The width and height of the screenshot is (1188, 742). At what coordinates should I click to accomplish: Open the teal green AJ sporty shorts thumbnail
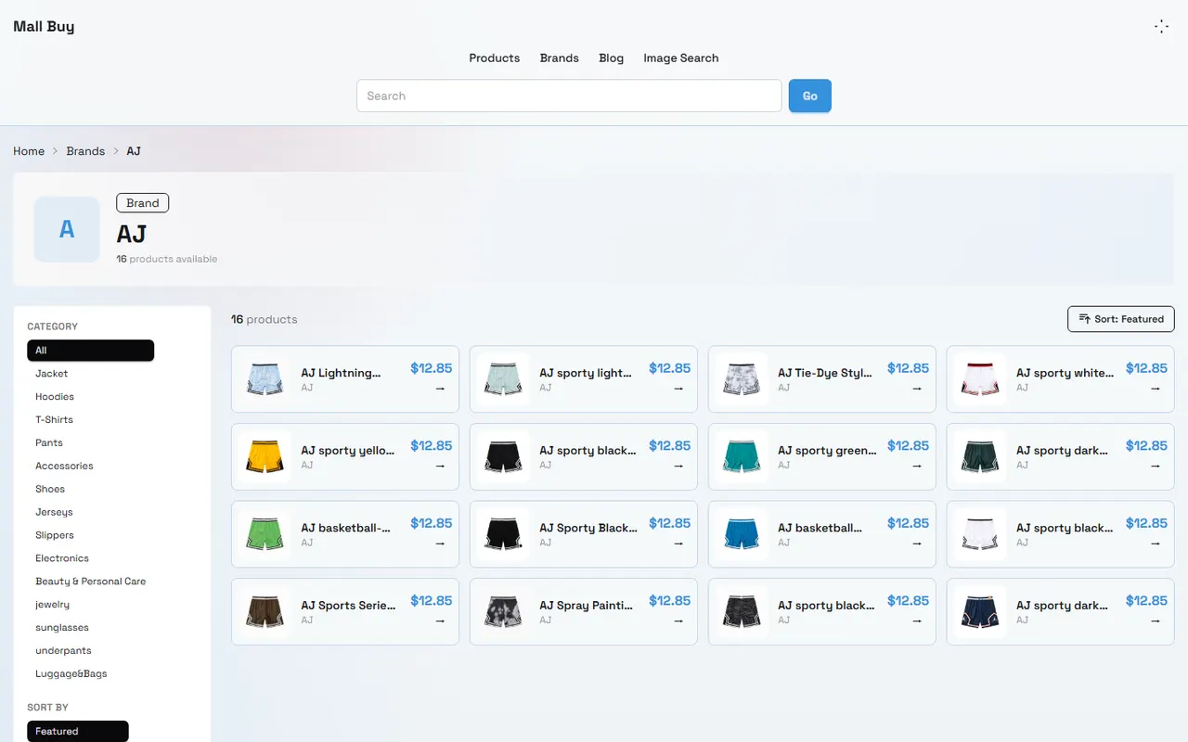(742, 457)
